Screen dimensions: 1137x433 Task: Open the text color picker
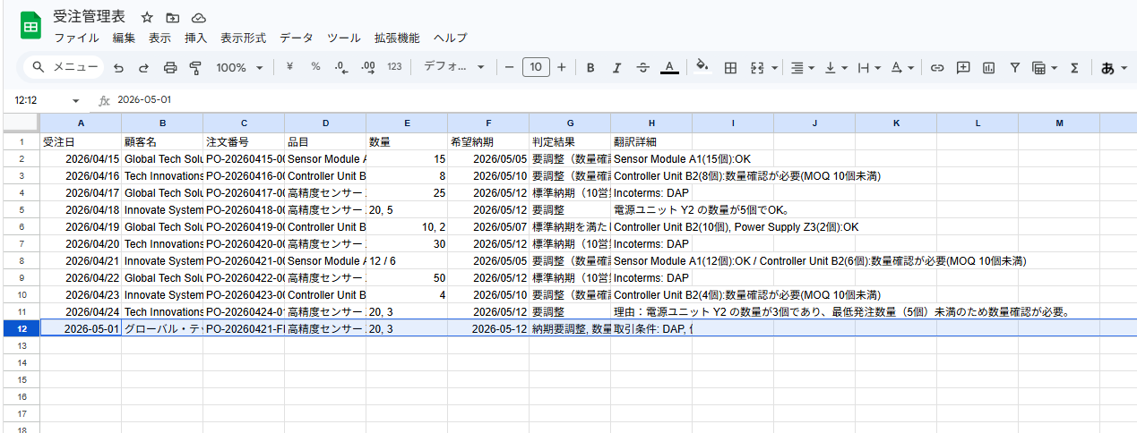668,67
